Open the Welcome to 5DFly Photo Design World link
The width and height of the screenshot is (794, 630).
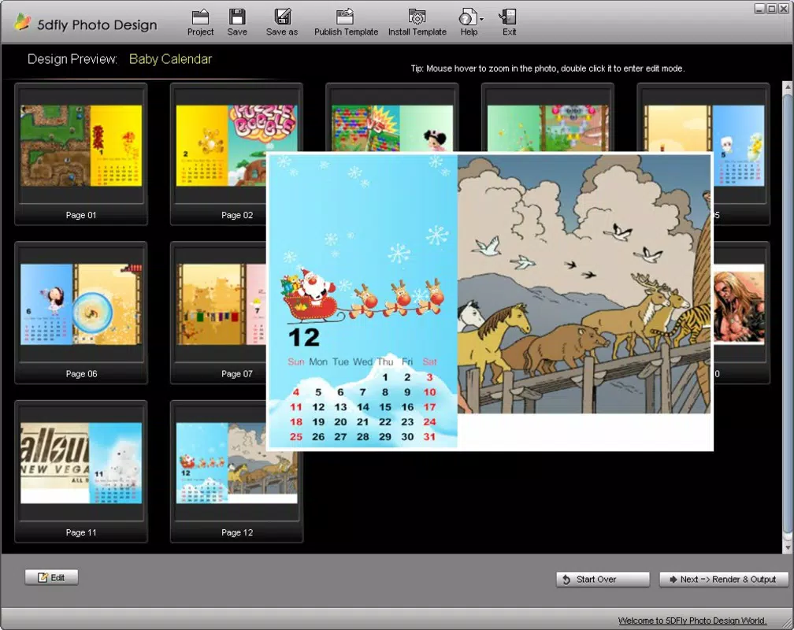[692, 621]
